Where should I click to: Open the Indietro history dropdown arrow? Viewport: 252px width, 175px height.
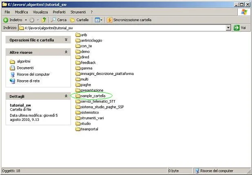tap(26, 20)
